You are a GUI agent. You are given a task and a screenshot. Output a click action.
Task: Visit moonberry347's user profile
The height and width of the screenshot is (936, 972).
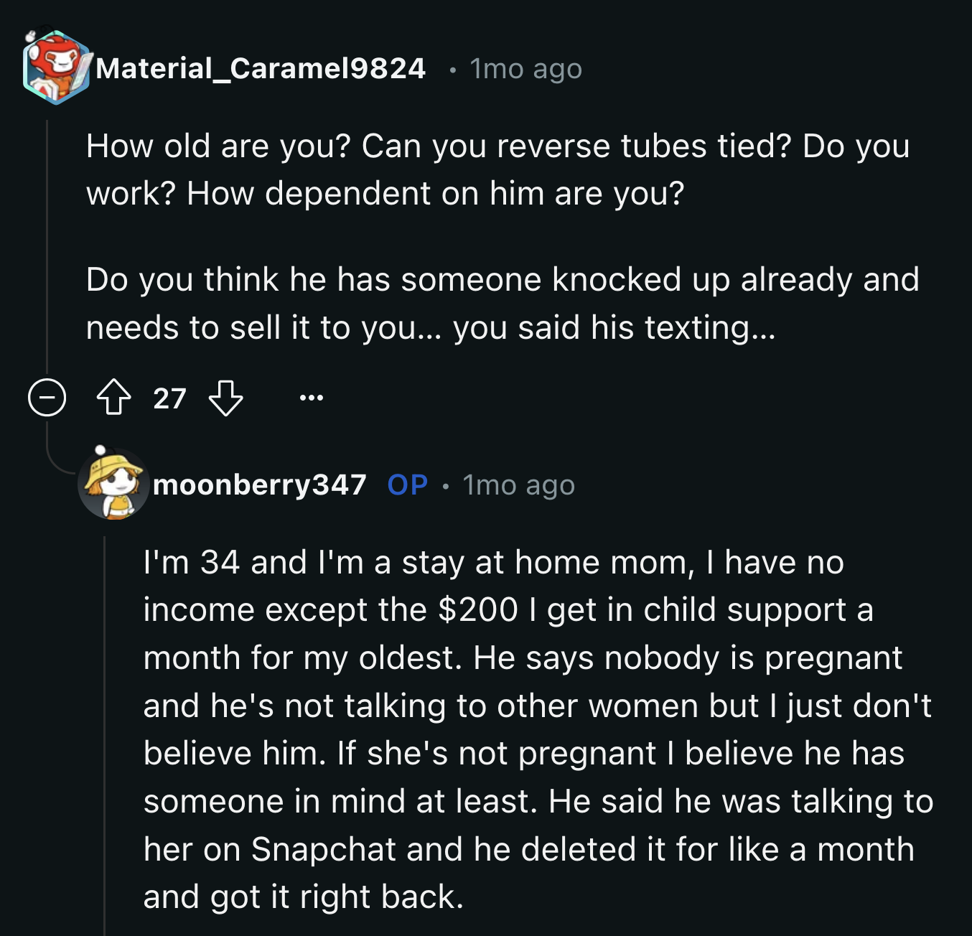262,485
